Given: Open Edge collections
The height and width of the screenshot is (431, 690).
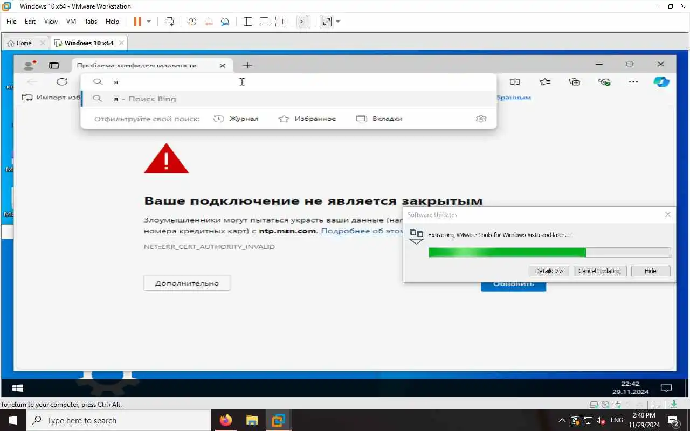Looking at the screenshot, I should [x=575, y=82].
